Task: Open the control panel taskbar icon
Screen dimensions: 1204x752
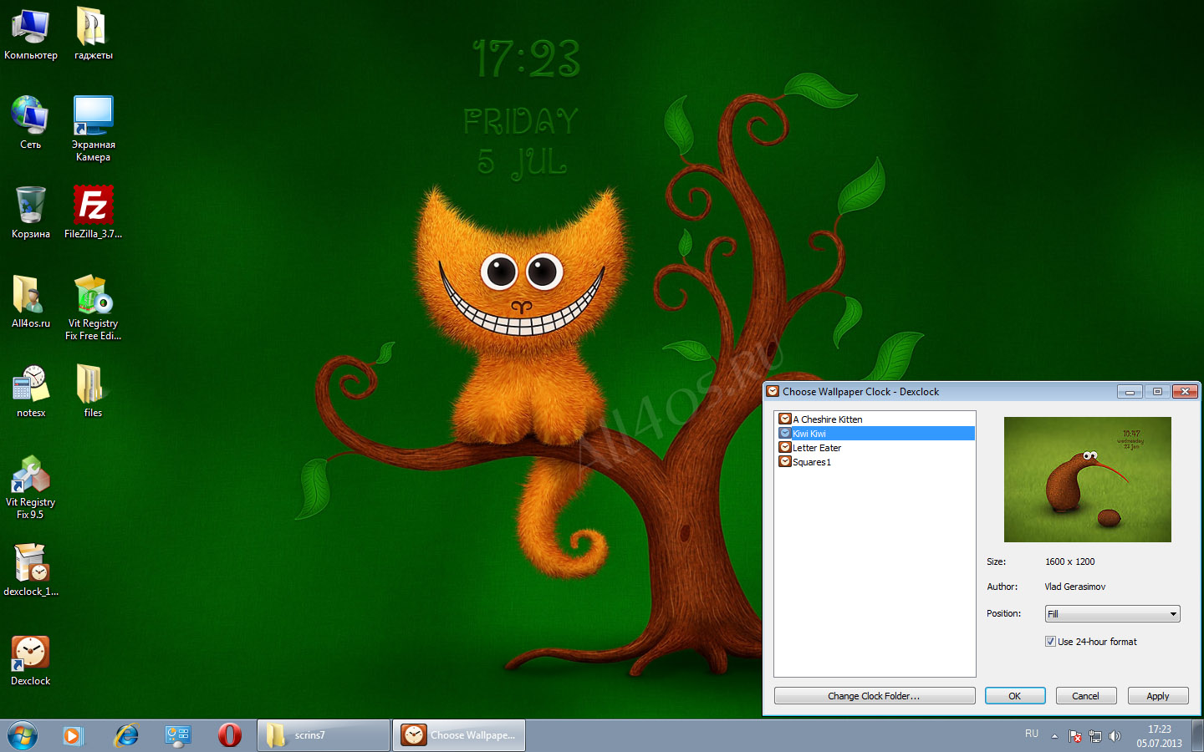Action: click(x=178, y=735)
